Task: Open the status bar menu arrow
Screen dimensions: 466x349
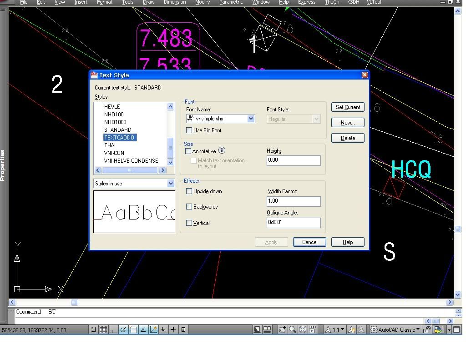Action: 449,330
